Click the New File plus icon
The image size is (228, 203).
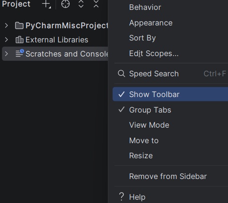click(x=46, y=4)
